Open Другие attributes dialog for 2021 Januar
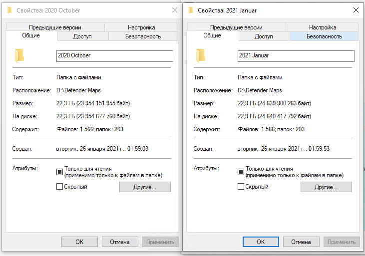This screenshot has width=365, height=256. coord(326,187)
